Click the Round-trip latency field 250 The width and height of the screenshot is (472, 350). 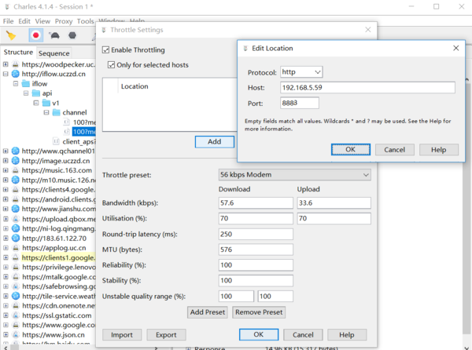point(256,234)
